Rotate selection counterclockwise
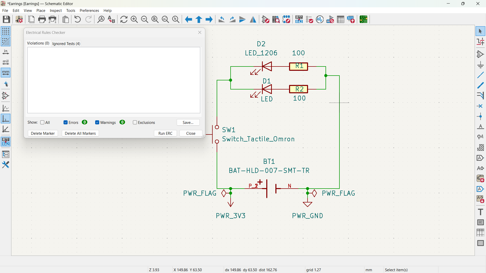This screenshot has height=273, width=486. (x=222, y=19)
